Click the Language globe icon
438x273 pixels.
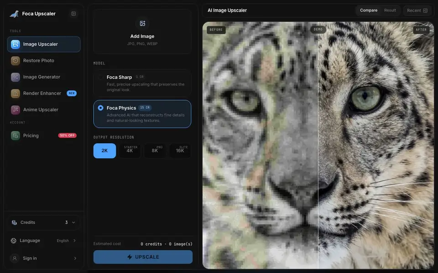(13, 241)
